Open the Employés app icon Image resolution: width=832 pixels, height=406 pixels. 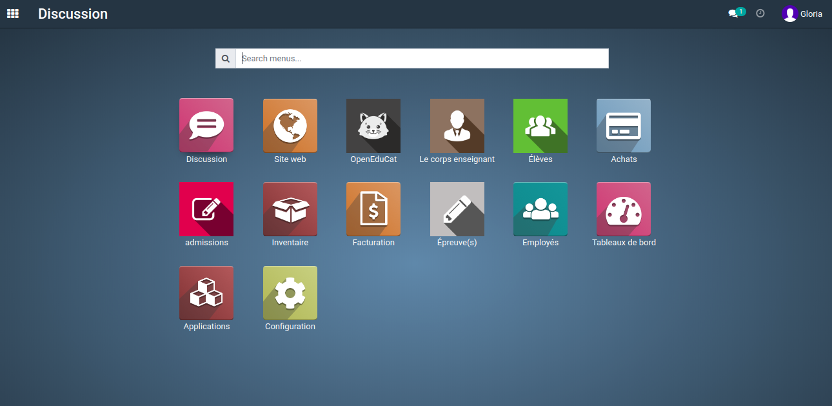click(x=540, y=209)
